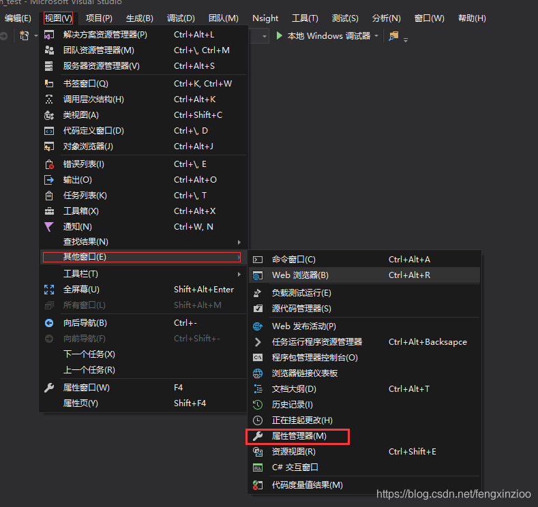538x507 pixels.
Task: Click the 历史记录 history icon
Action: [258, 405]
